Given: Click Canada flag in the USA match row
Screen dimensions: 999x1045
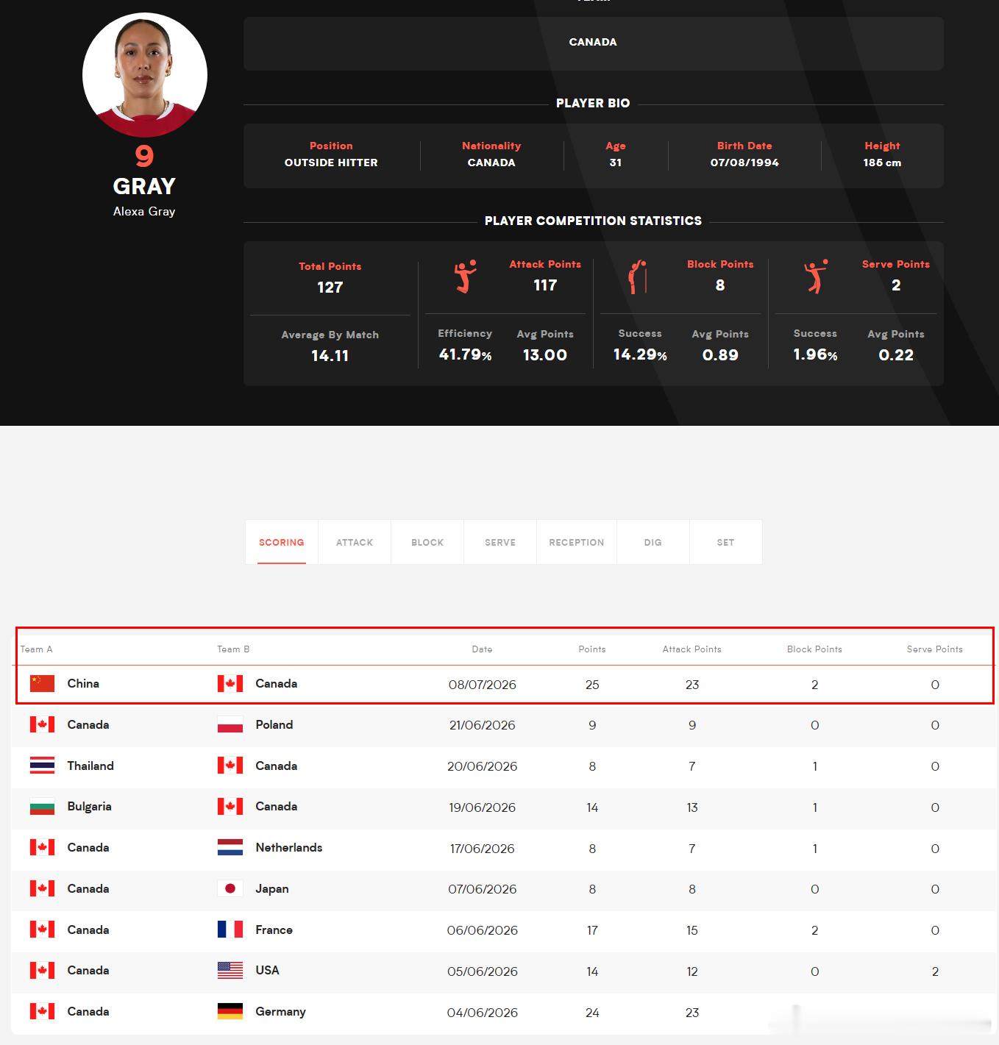Looking at the screenshot, I should 42,970.
